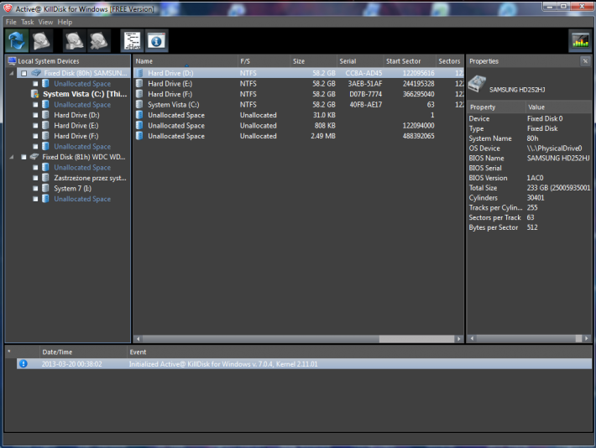Click the partition list scrollbar right arrow

click(x=459, y=339)
